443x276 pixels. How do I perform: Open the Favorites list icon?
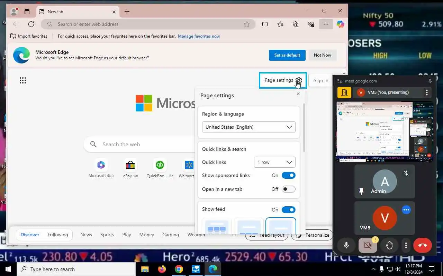(280, 24)
